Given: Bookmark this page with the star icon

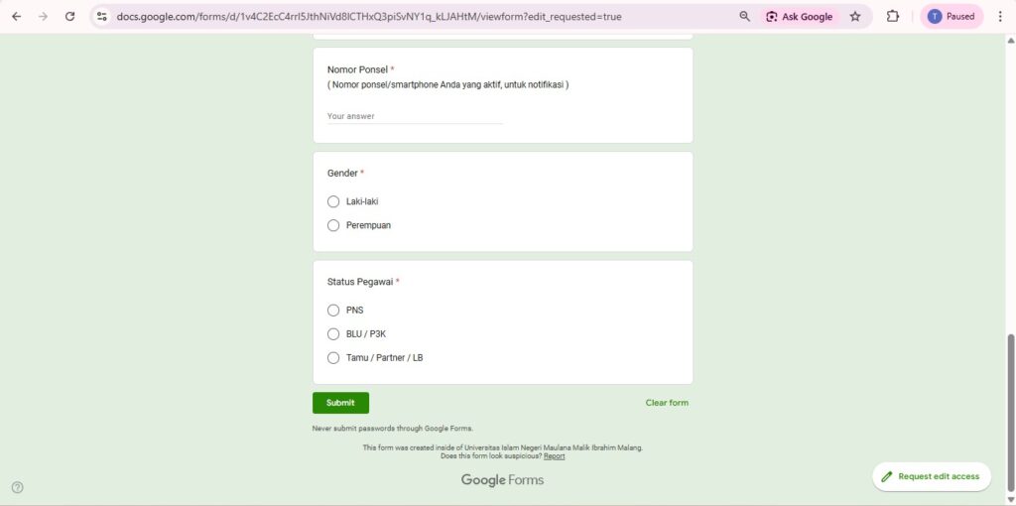Looking at the screenshot, I should [x=855, y=16].
